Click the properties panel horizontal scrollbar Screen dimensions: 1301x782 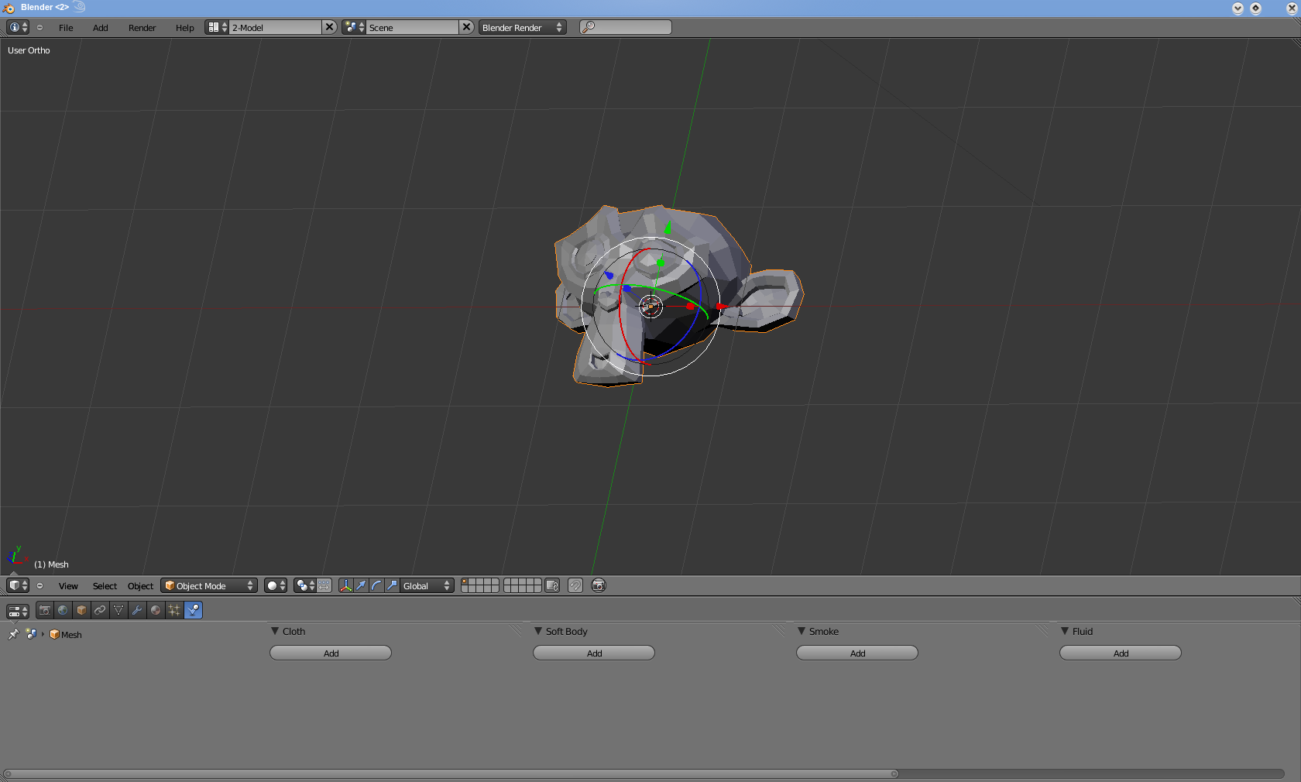click(451, 773)
